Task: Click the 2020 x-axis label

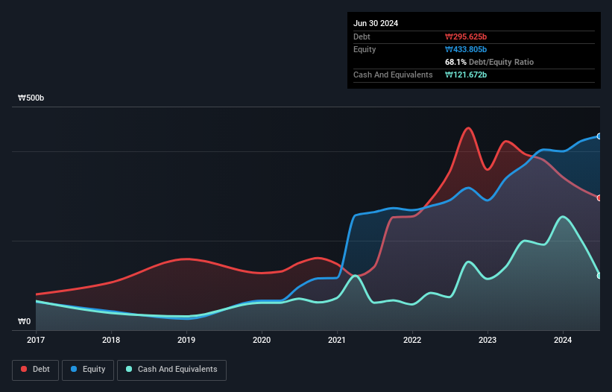Action: 262,340
